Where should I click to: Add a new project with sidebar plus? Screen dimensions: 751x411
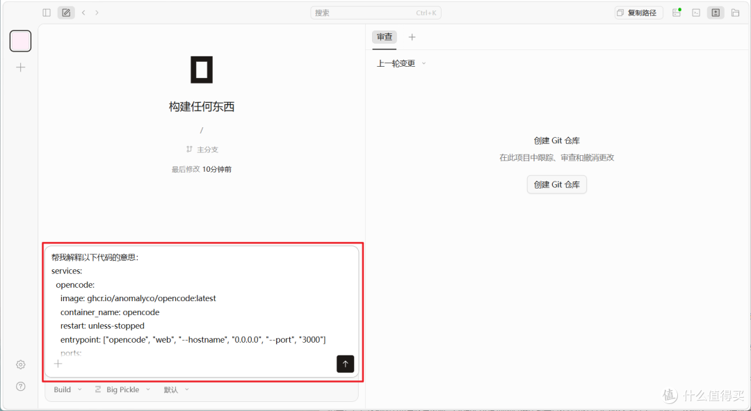tap(21, 67)
